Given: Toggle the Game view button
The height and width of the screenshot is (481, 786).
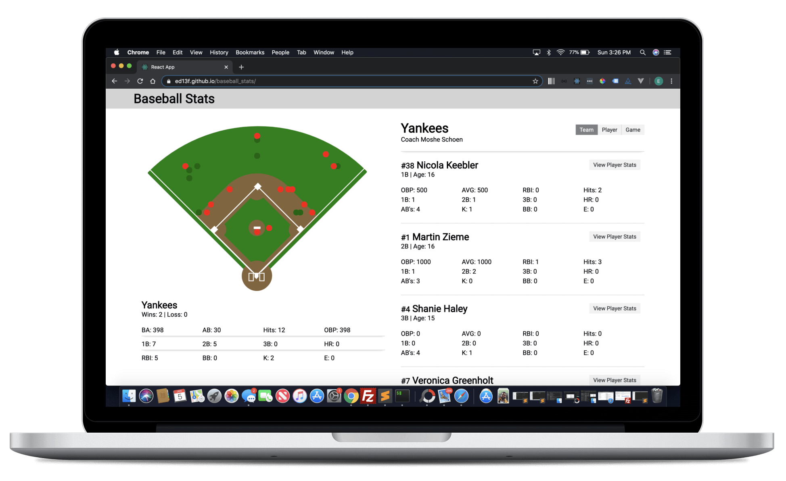Looking at the screenshot, I should tap(634, 129).
